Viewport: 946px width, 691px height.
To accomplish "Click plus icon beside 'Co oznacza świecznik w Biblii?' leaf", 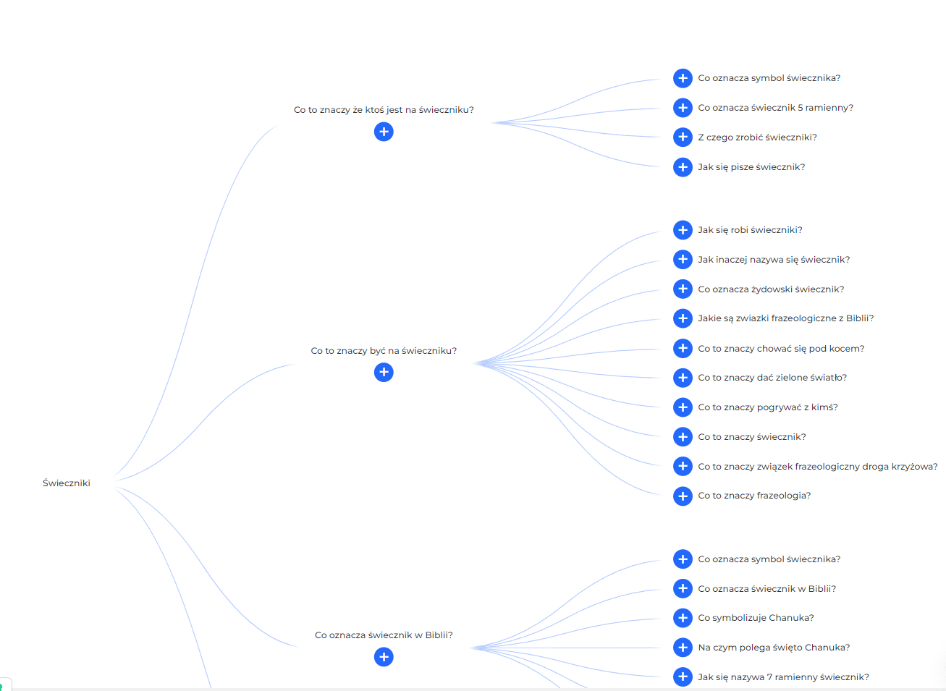I will click(683, 589).
